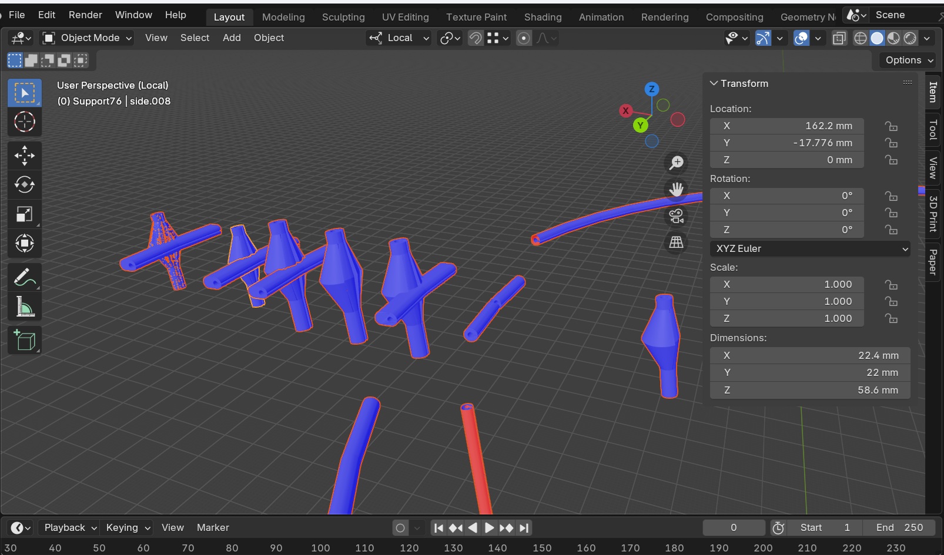
Task: Switch to material preview shading
Action: pyautogui.click(x=893, y=38)
